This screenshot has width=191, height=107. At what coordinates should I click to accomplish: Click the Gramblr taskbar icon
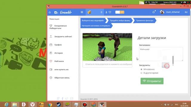(102, 104)
